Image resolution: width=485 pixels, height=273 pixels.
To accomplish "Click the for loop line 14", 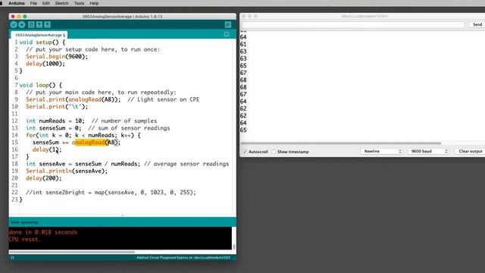I will (x=83, y=135).
